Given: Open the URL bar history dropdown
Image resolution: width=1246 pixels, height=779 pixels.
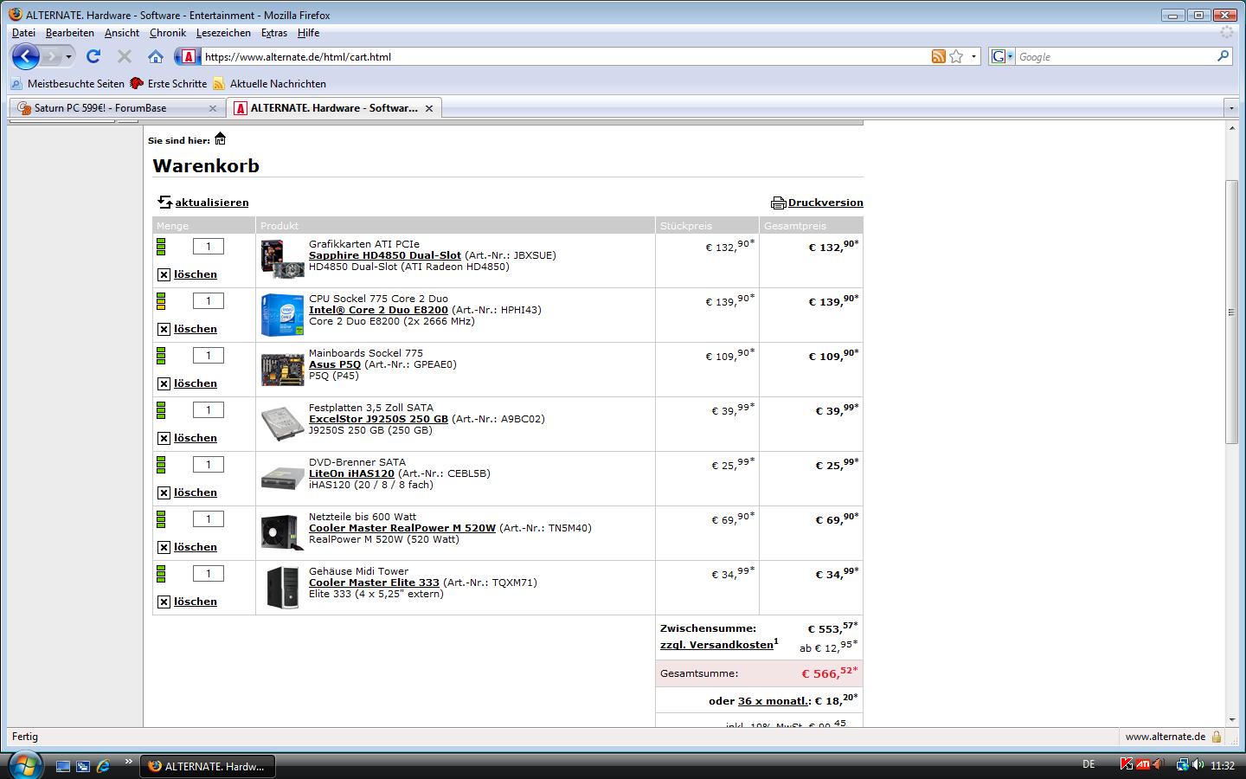Looking at the screenshot, I should 973,56.
